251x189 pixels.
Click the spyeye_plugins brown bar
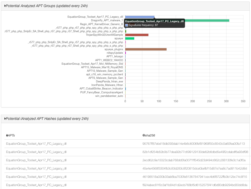(x=146, y=49)
